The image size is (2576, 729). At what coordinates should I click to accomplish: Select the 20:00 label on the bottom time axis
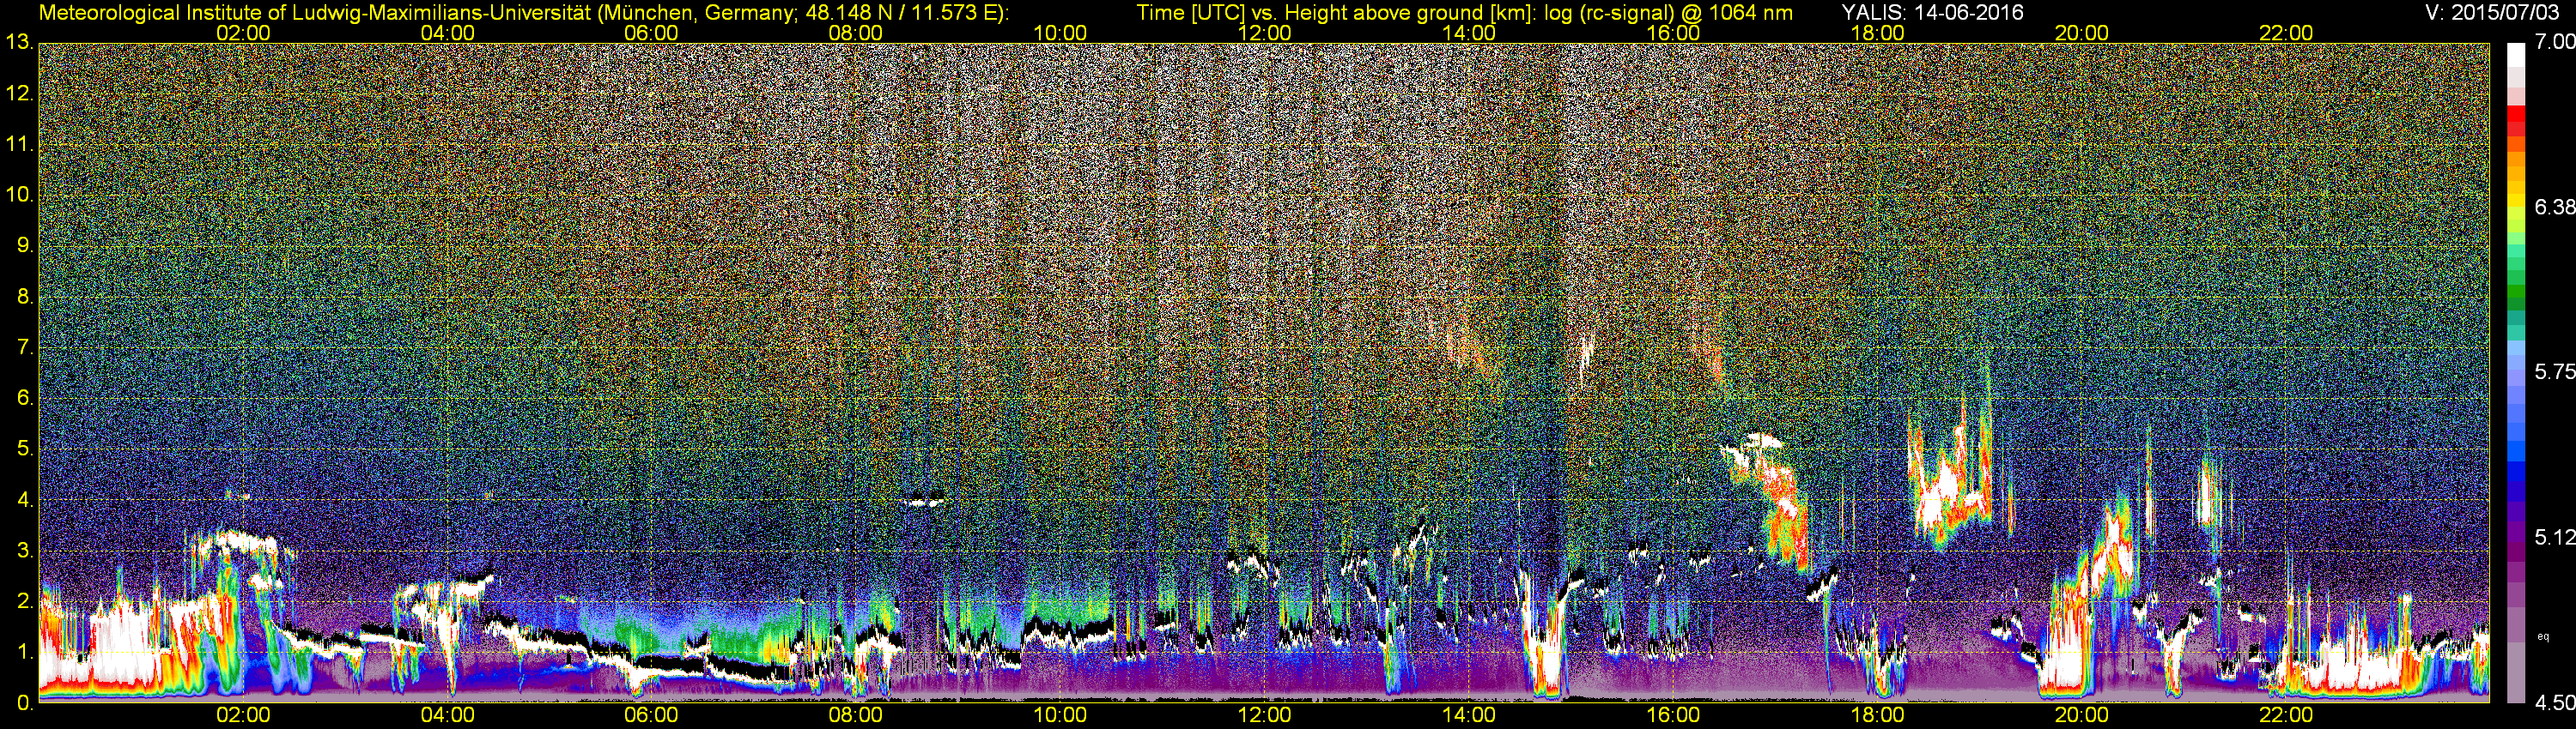(2082, 716)
